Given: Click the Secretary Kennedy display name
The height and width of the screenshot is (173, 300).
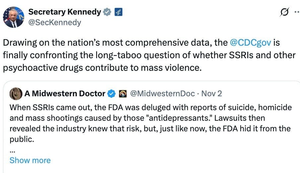Looking at the screenshot, I should pyautogui.click(x=65, y=12).
